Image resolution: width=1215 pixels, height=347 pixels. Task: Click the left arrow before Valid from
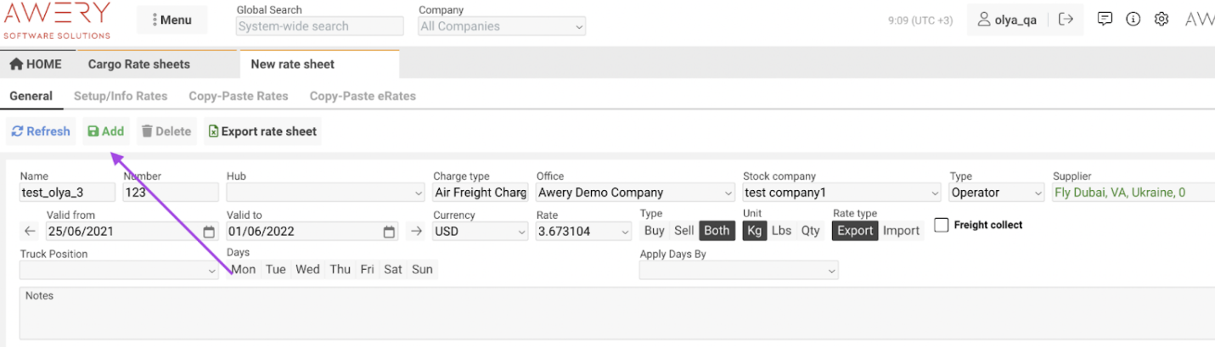[31, 231]
